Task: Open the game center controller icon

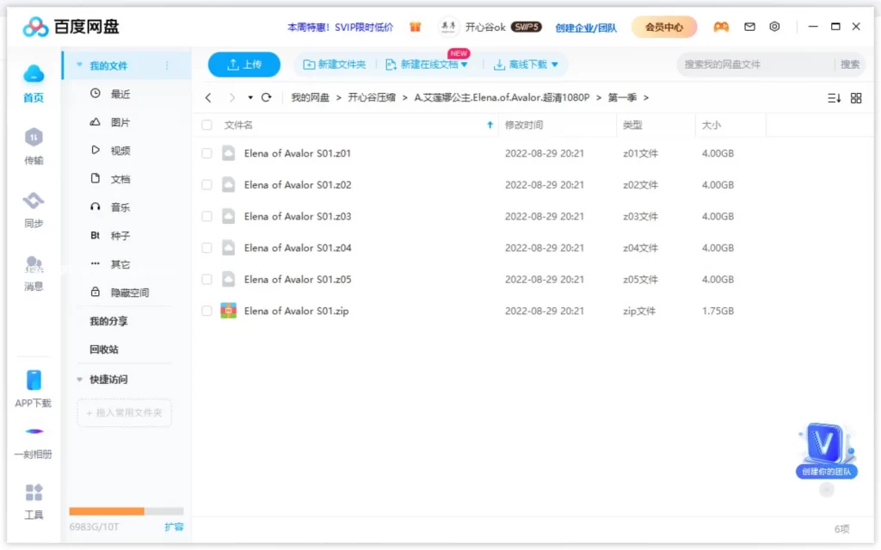Action: pos(721,27)
